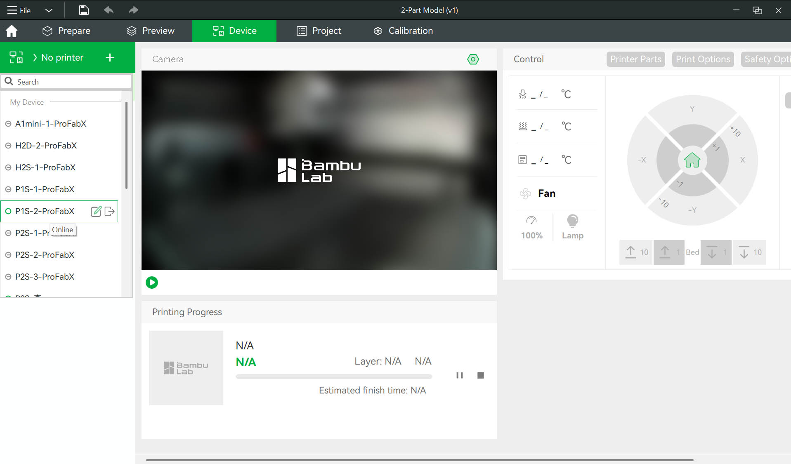Click the home icon in the top bar
Image resolution: width=791 pixels, height=464 pixels.
click(12, 31)
